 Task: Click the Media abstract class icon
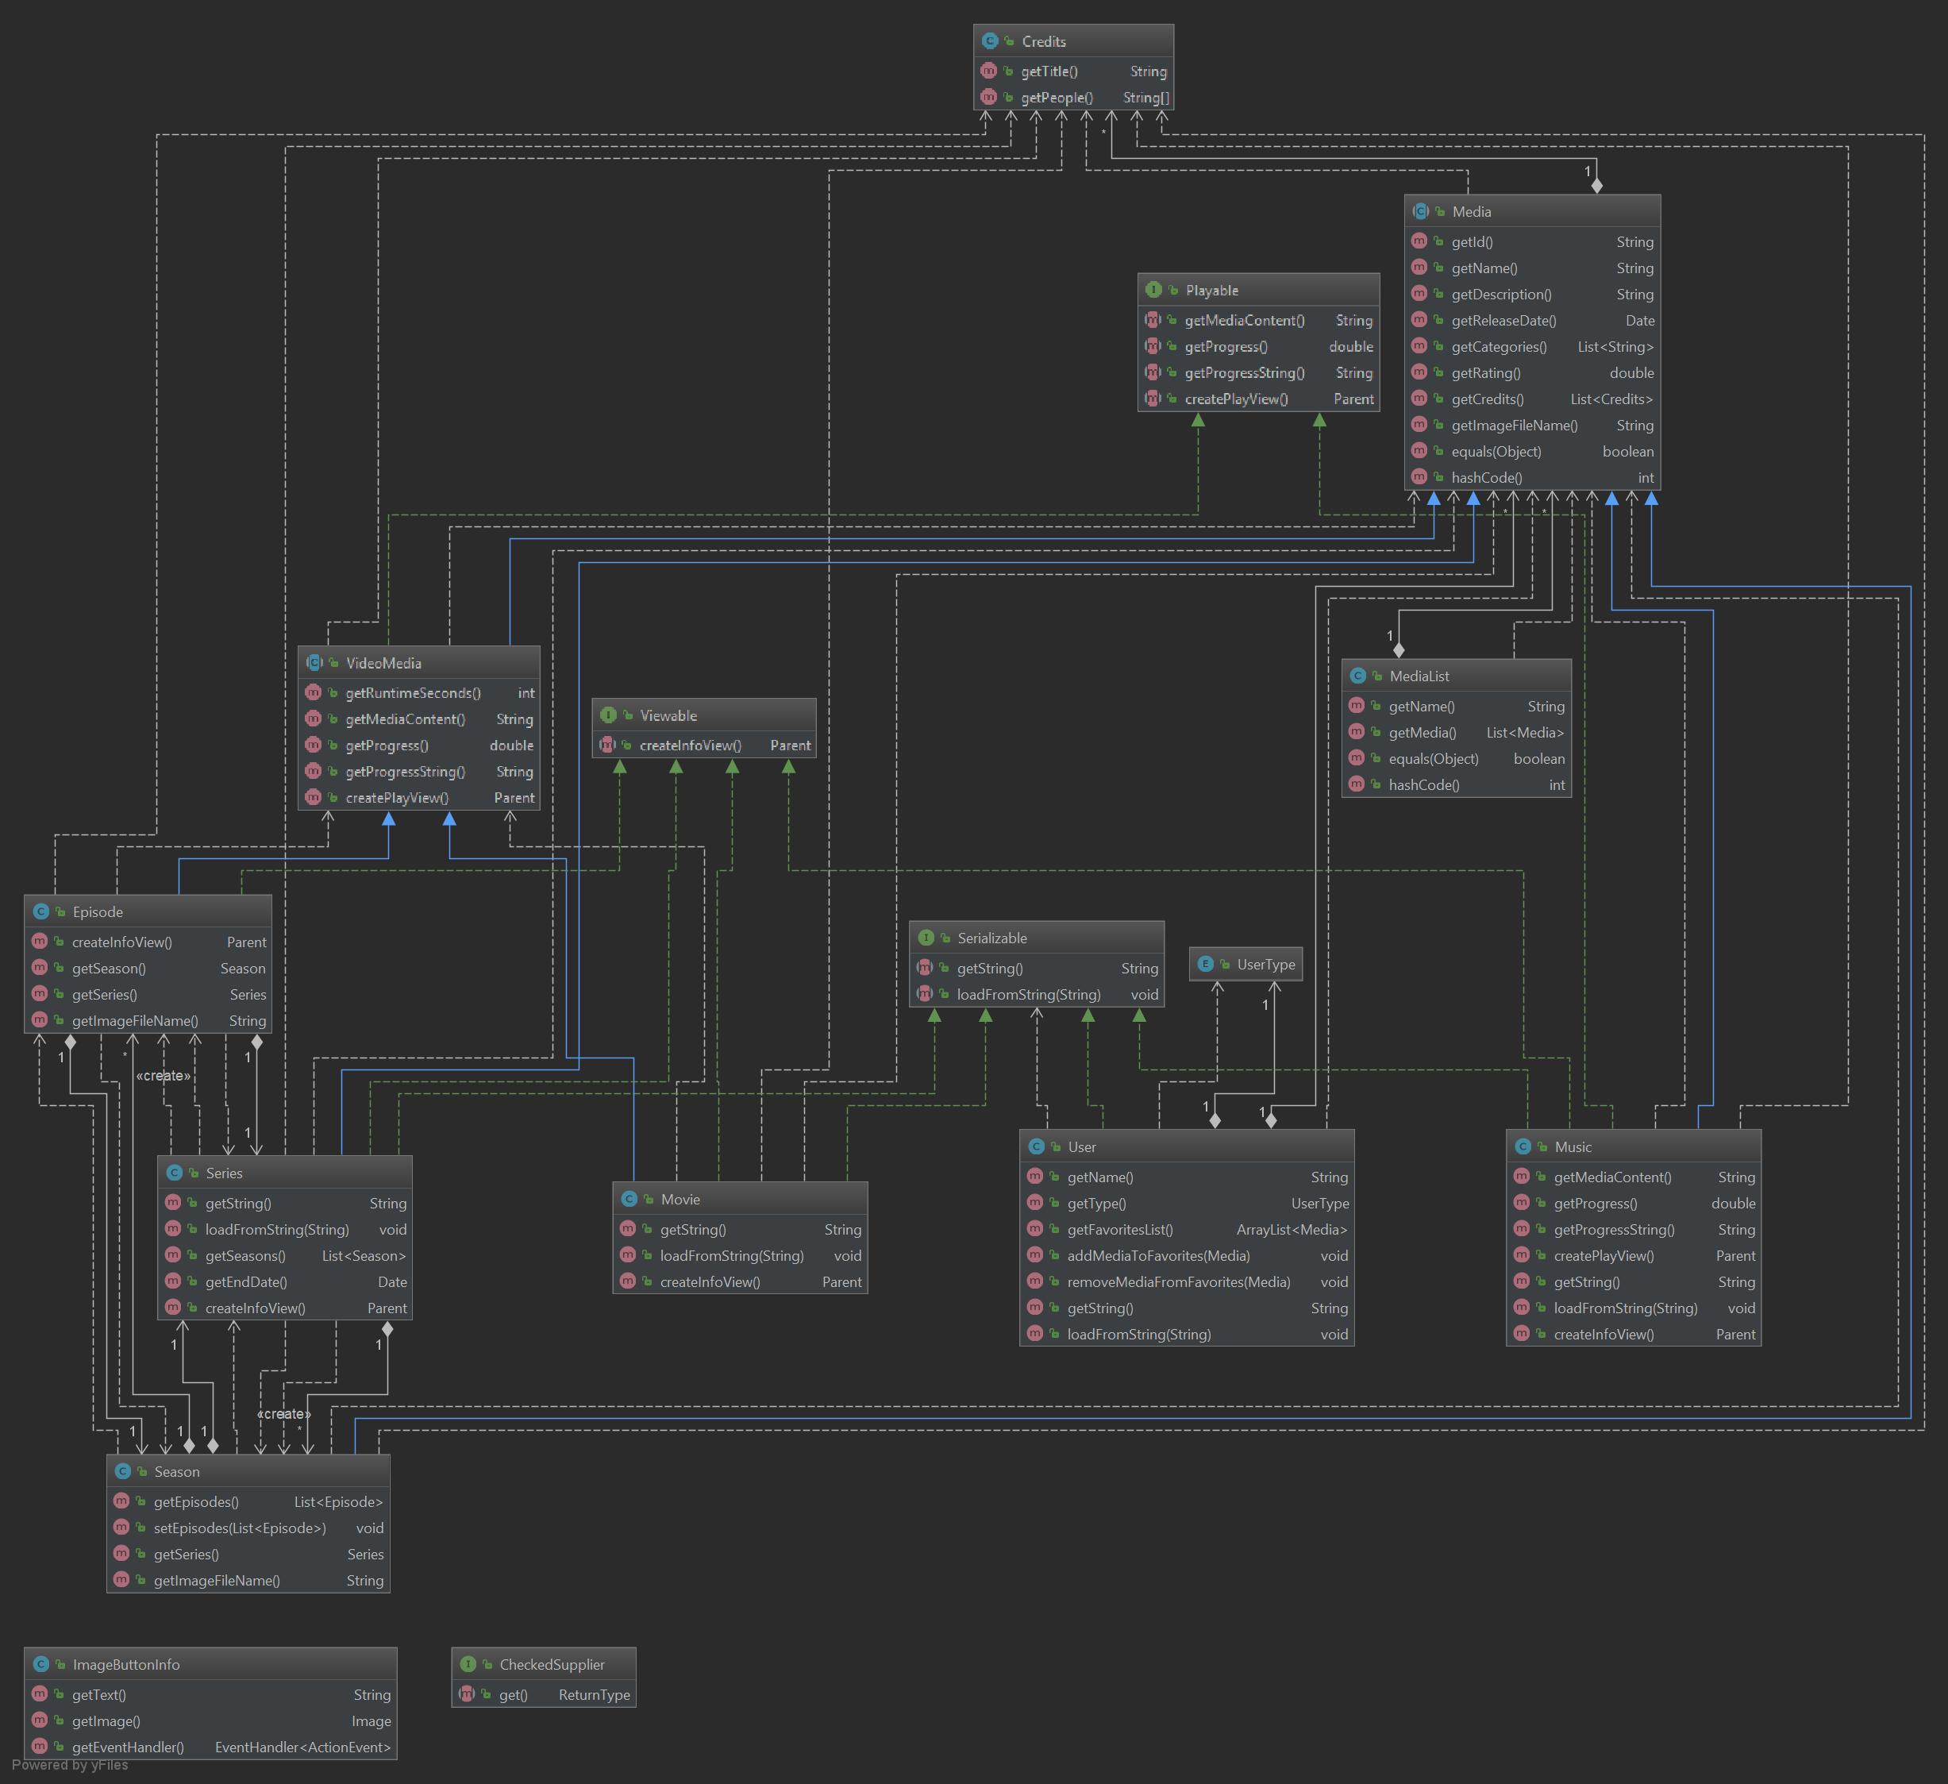point(1420,210)
